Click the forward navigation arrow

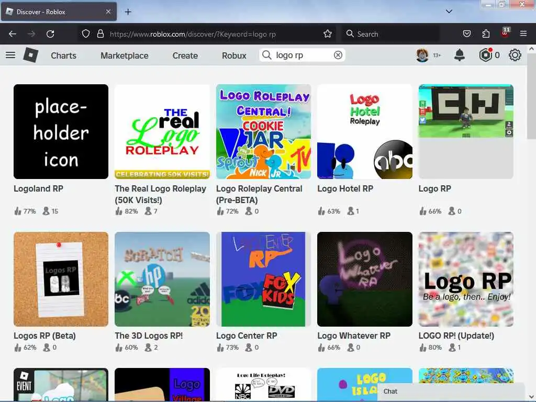pyautogui.click(x=31, y=34)
